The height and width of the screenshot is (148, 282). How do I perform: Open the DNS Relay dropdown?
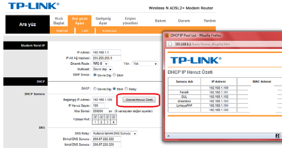click(115, 134)
